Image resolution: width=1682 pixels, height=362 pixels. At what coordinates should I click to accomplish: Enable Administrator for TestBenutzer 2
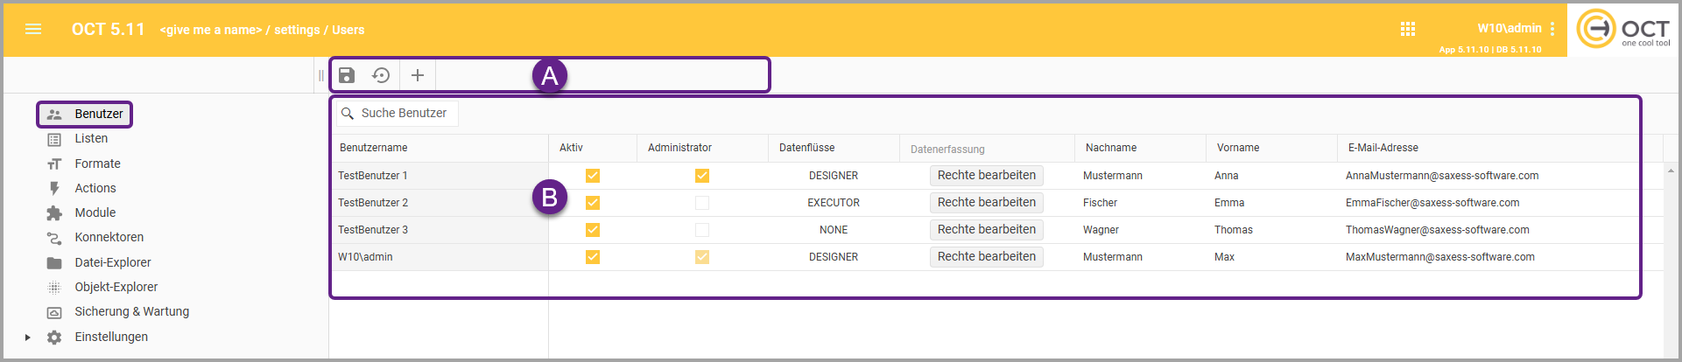(x=702, y=203)
